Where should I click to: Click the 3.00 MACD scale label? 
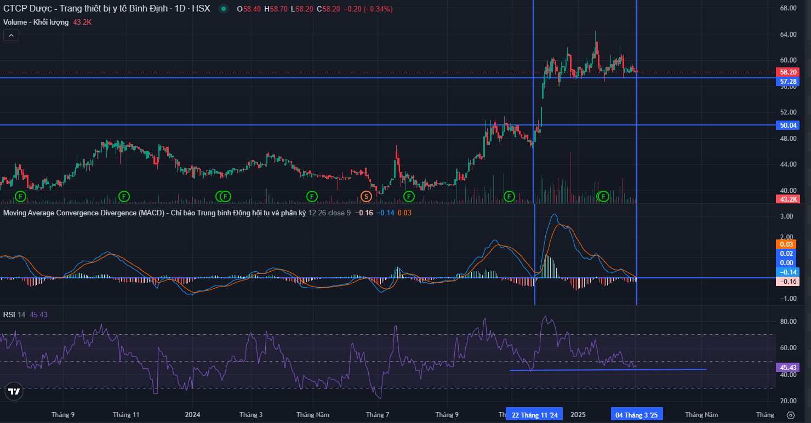tap(786, 216)
